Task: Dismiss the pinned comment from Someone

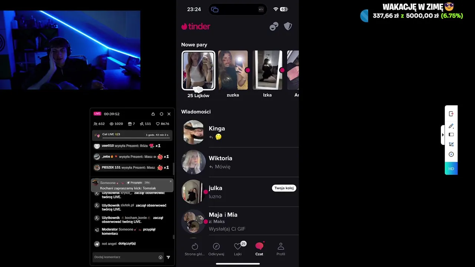Action: pos(171,181)
